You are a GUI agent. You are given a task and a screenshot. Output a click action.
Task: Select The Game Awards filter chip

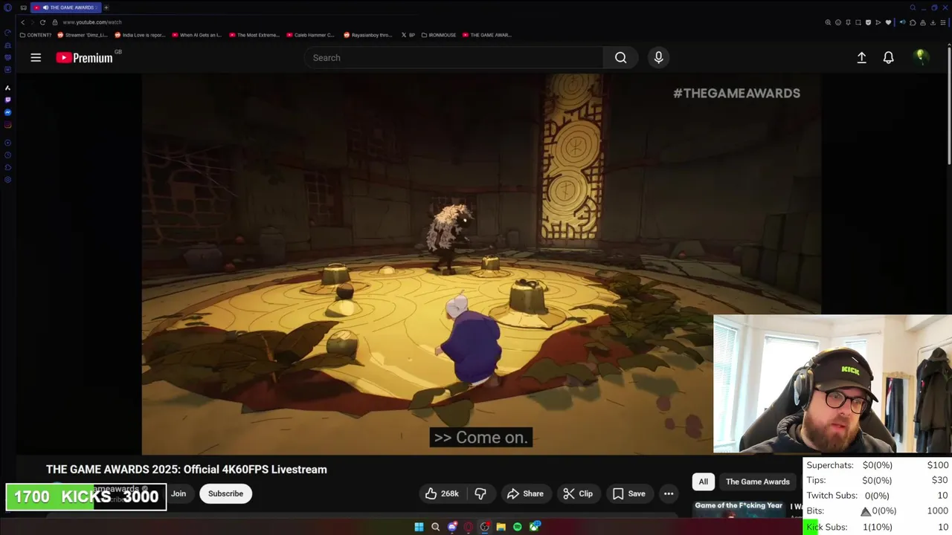[x=757, y=481]
